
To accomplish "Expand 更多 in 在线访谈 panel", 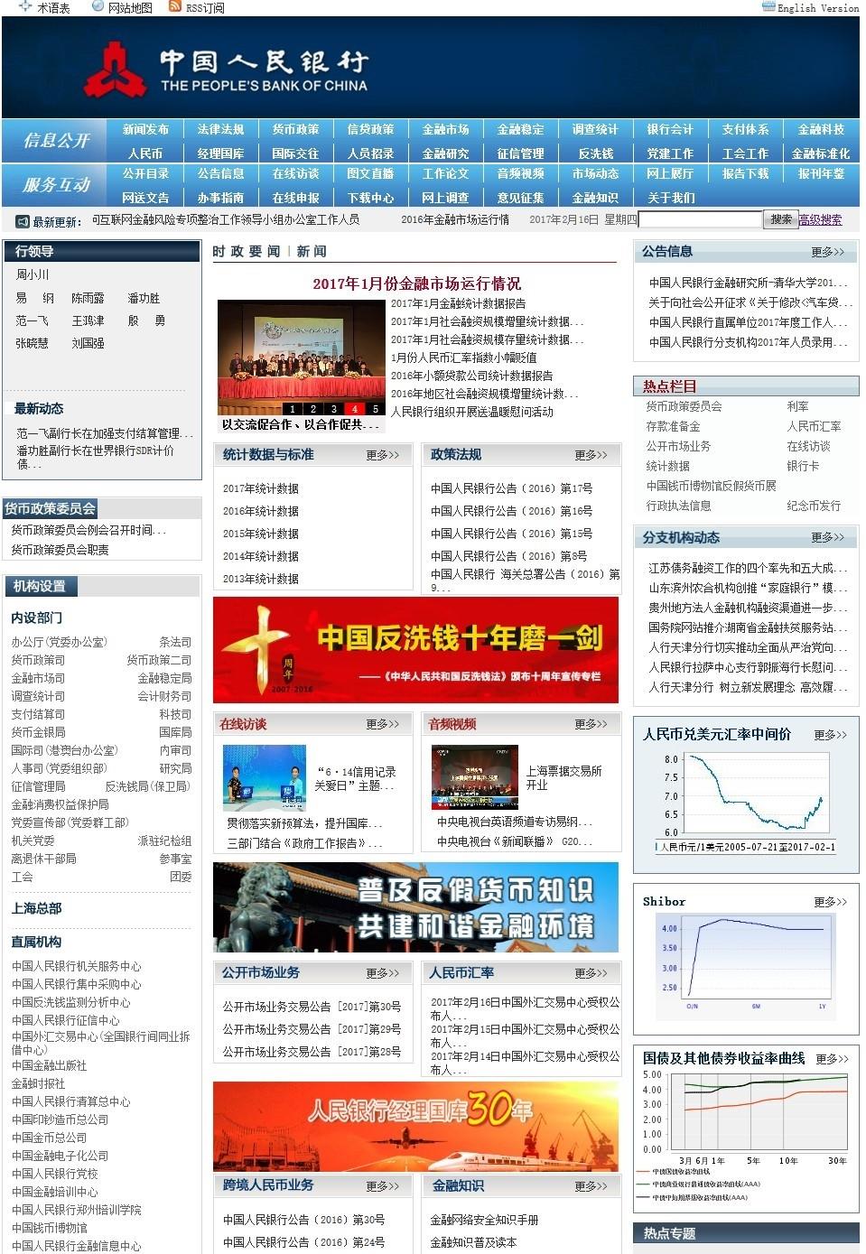I will (383, 724).
